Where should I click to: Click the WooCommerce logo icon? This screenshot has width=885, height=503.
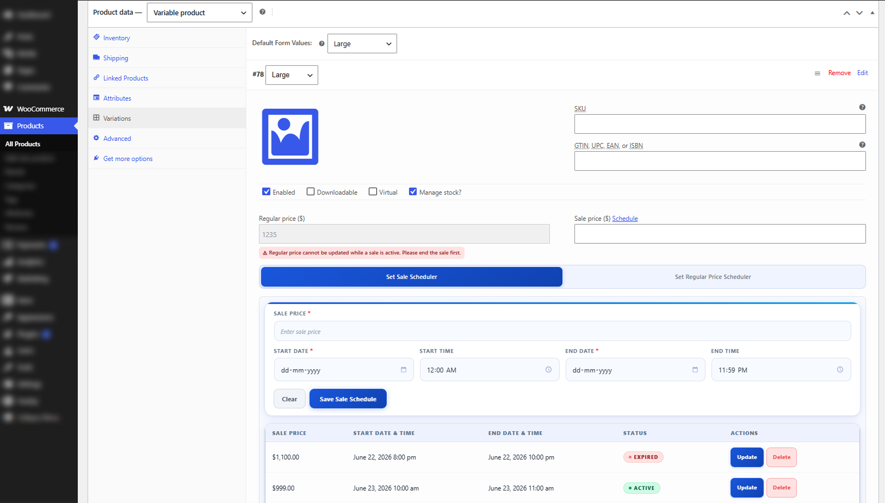(x=8, y=109)
